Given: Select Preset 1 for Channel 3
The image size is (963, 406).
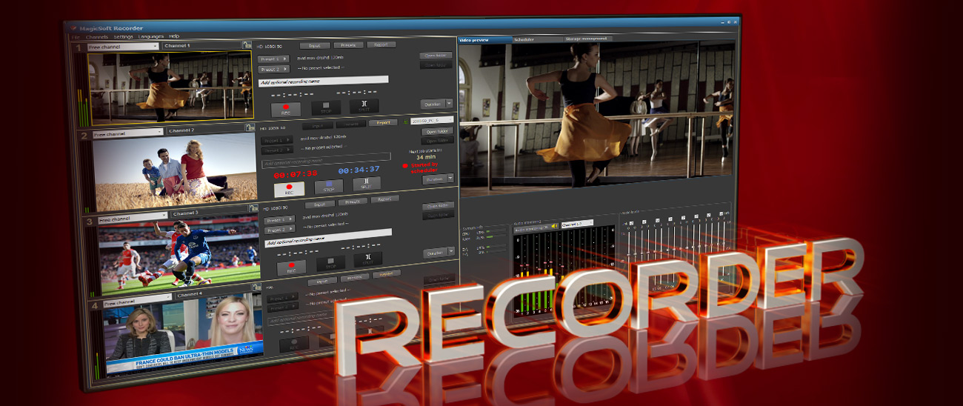Looking at the screenshot, I should [x=278, y=220].
